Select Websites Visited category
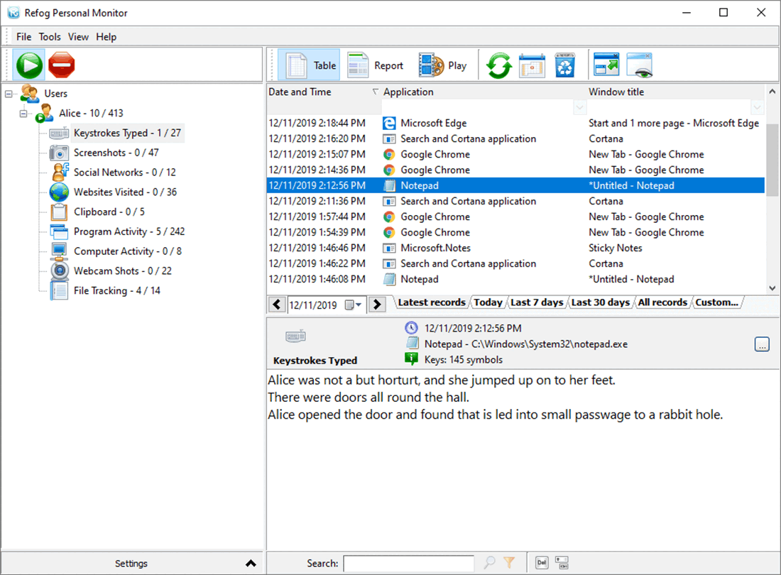This screenshot has width=781, height=575. [x=125, y=192]
